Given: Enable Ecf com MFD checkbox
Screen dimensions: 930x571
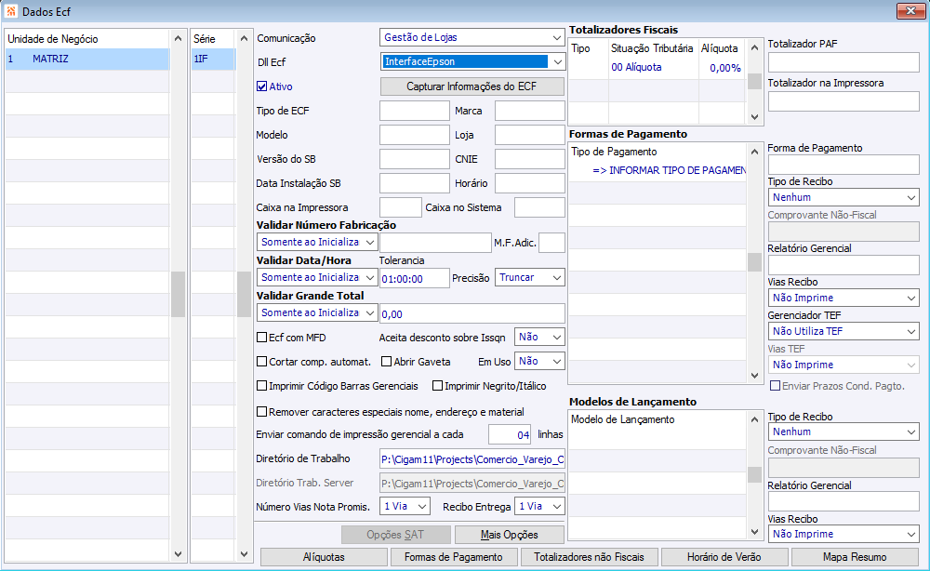Looking at the screenshot, I should (x=261, y=338).
